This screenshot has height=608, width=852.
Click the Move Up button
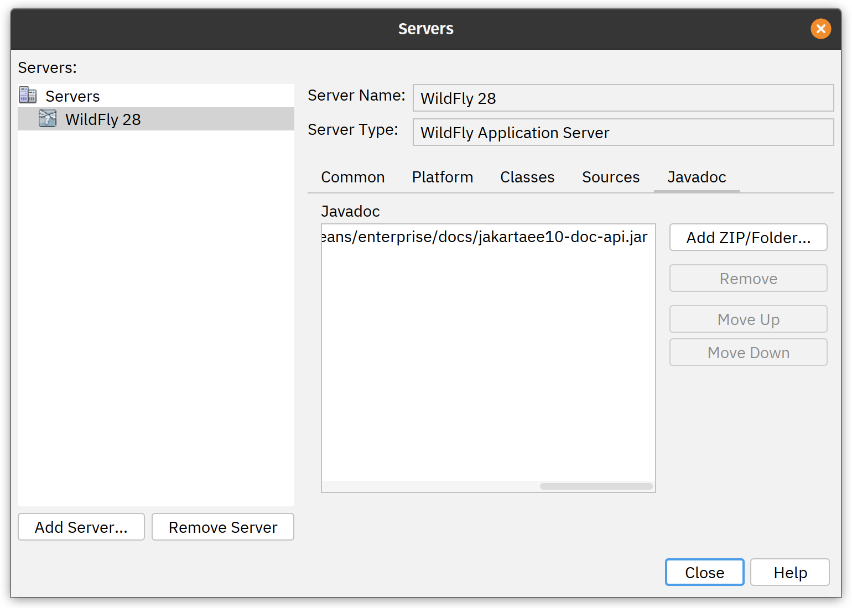pos(749,319)
